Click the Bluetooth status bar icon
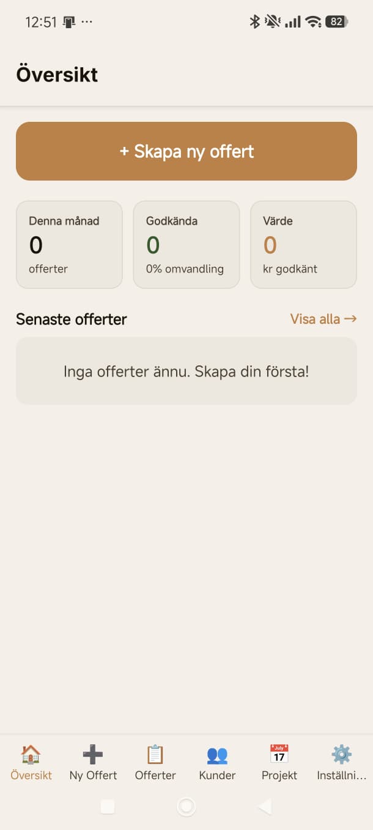 click(x=254, y=21)
